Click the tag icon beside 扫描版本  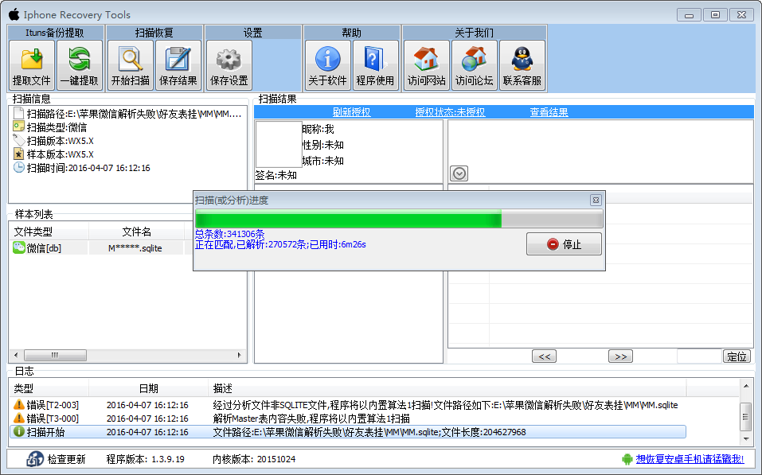[18, 140]
